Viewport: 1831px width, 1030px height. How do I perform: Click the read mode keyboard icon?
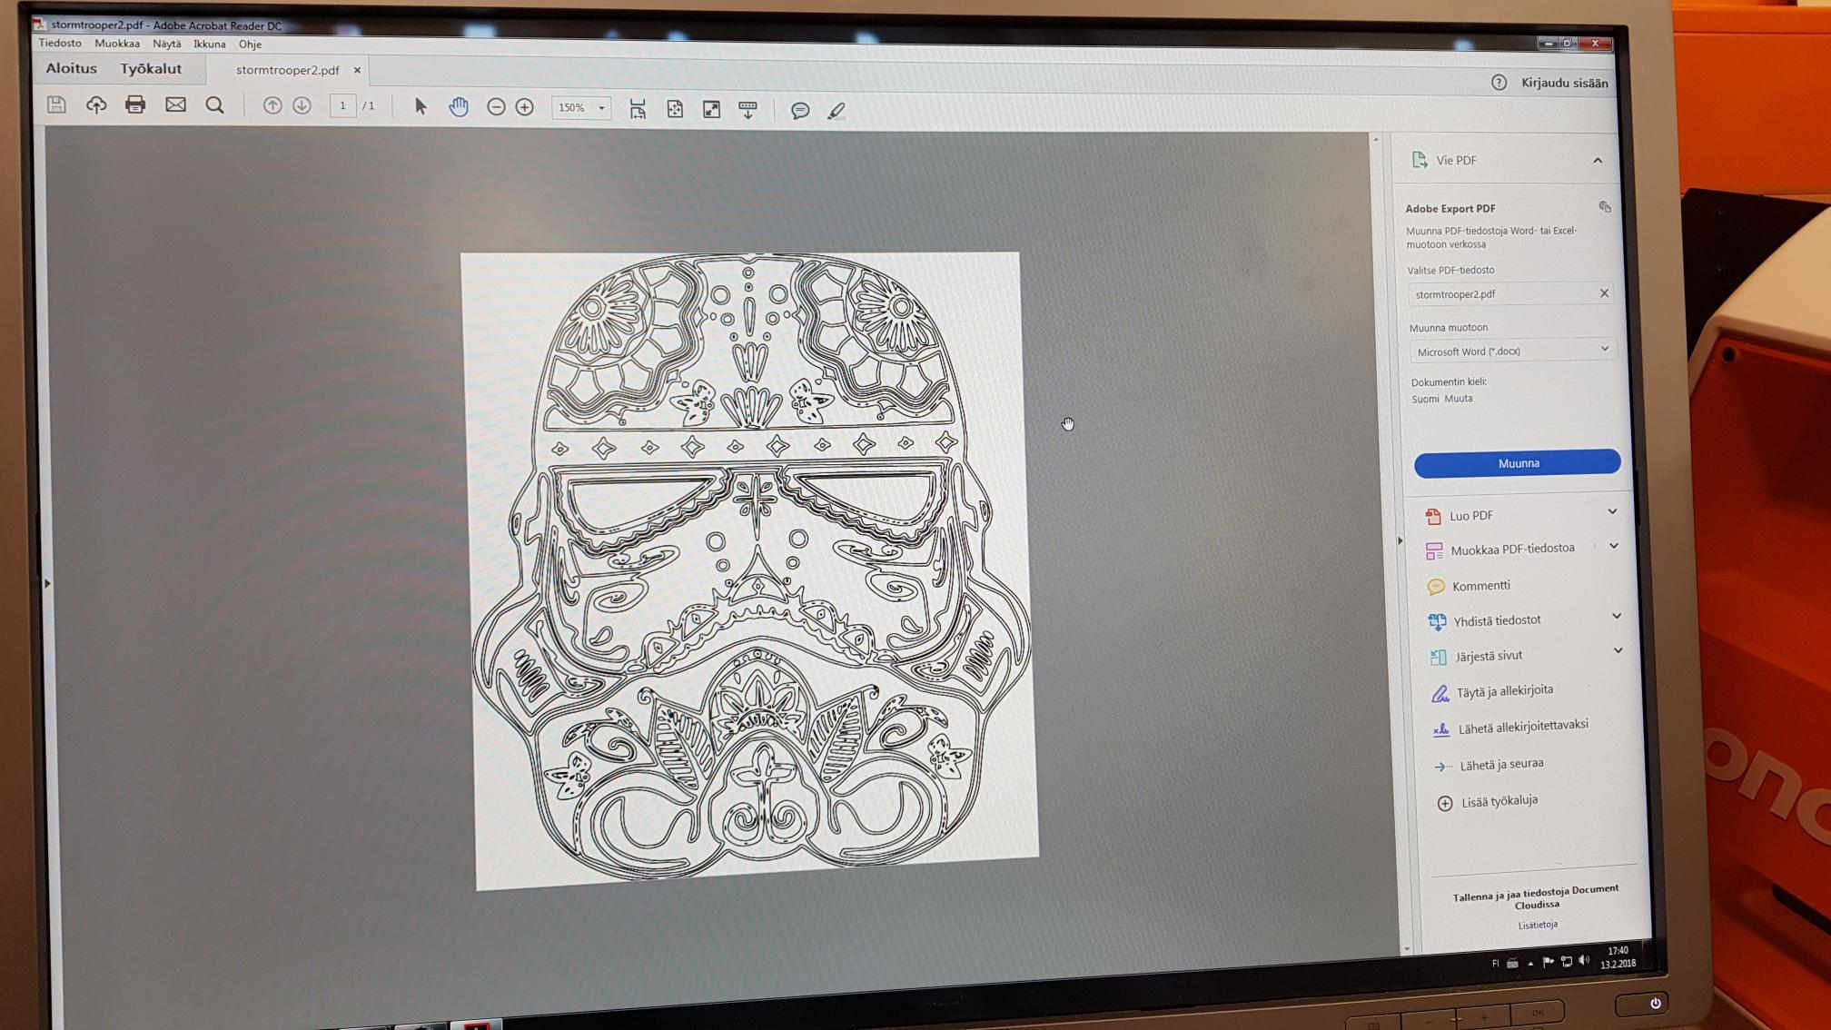pyautogui.click(x=747, y=110)
